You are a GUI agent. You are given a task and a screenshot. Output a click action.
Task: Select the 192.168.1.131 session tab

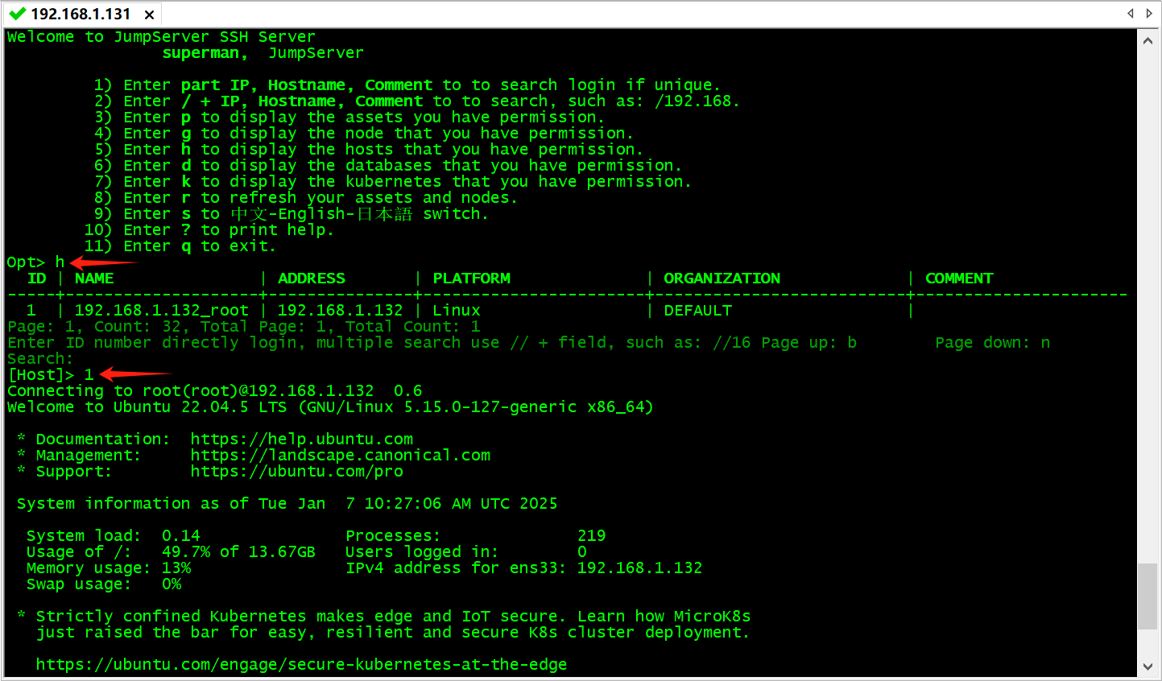tap(81, 14)
